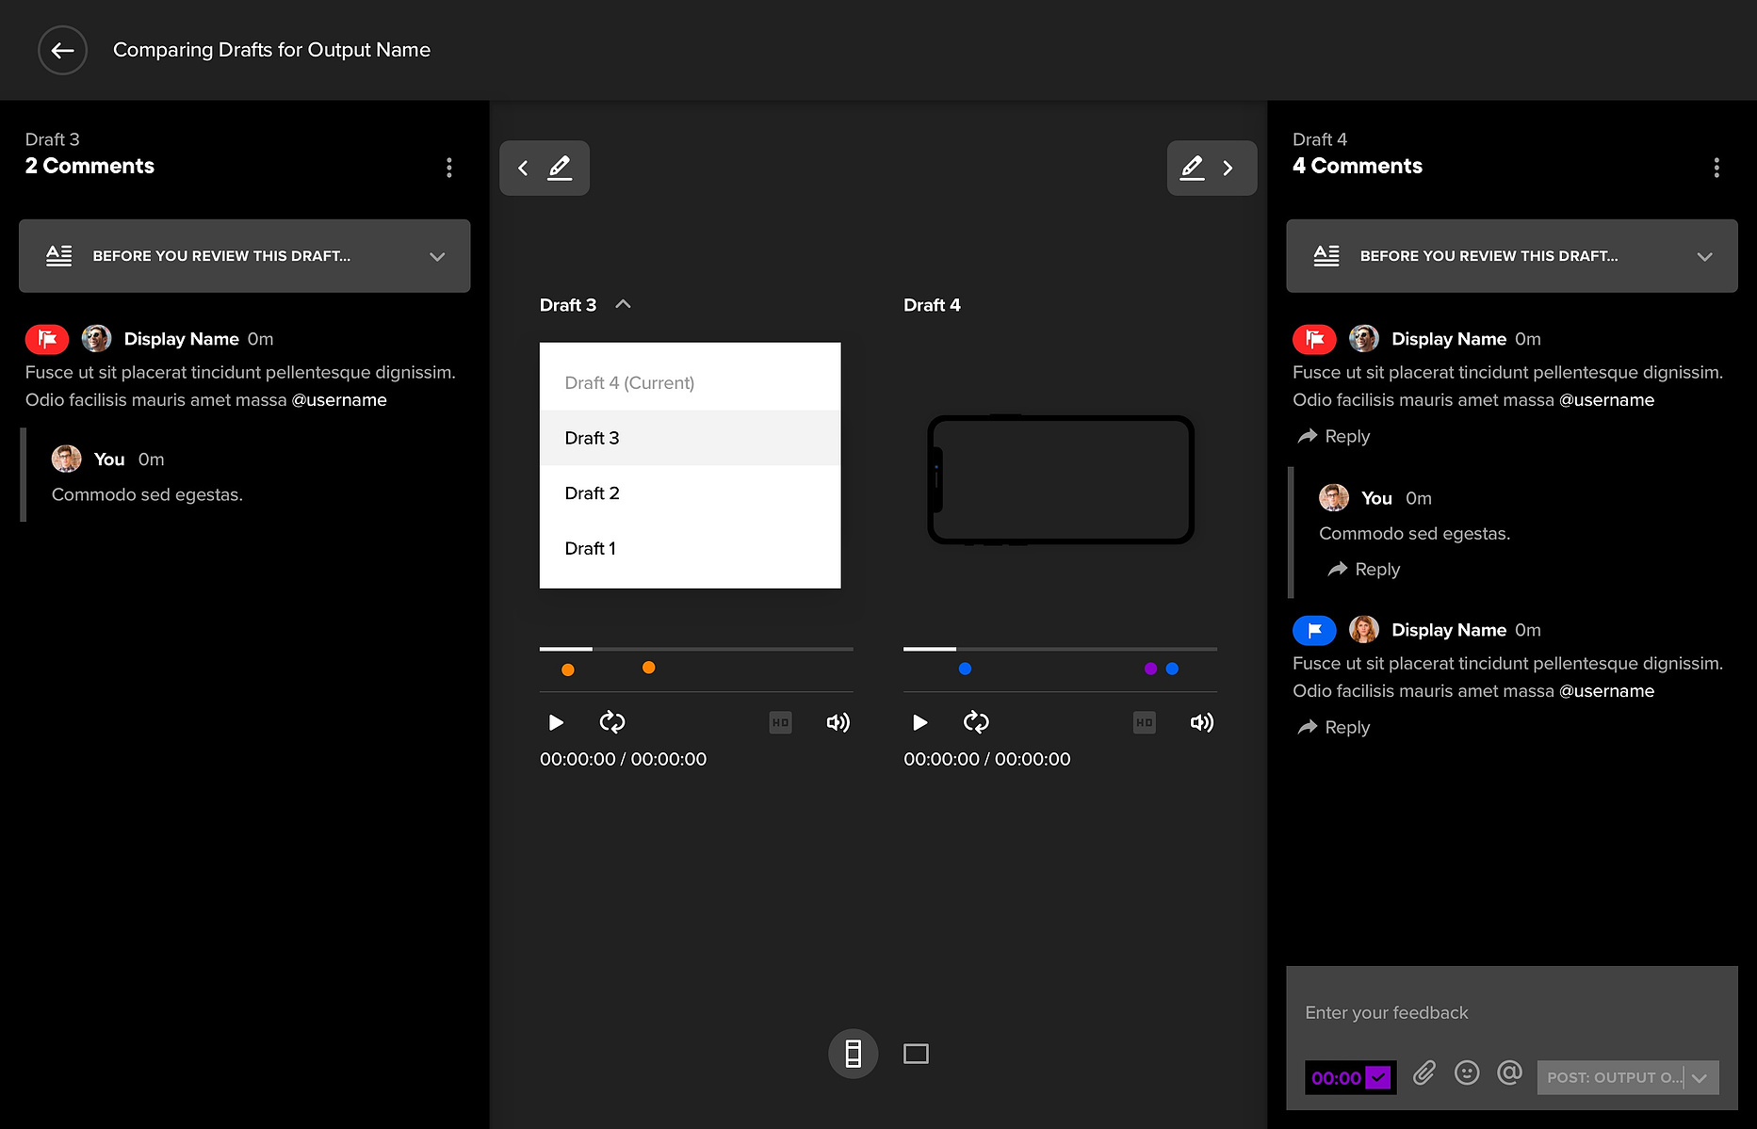This screenshot has width=1757, height=1129.
Task: Reply to first Display Name comment
Action: [1333, 436]
